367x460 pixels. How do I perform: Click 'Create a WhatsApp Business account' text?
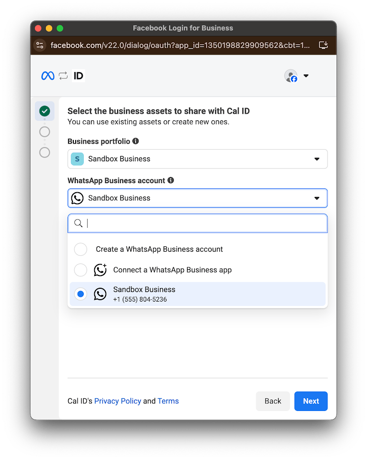(159, 249)
